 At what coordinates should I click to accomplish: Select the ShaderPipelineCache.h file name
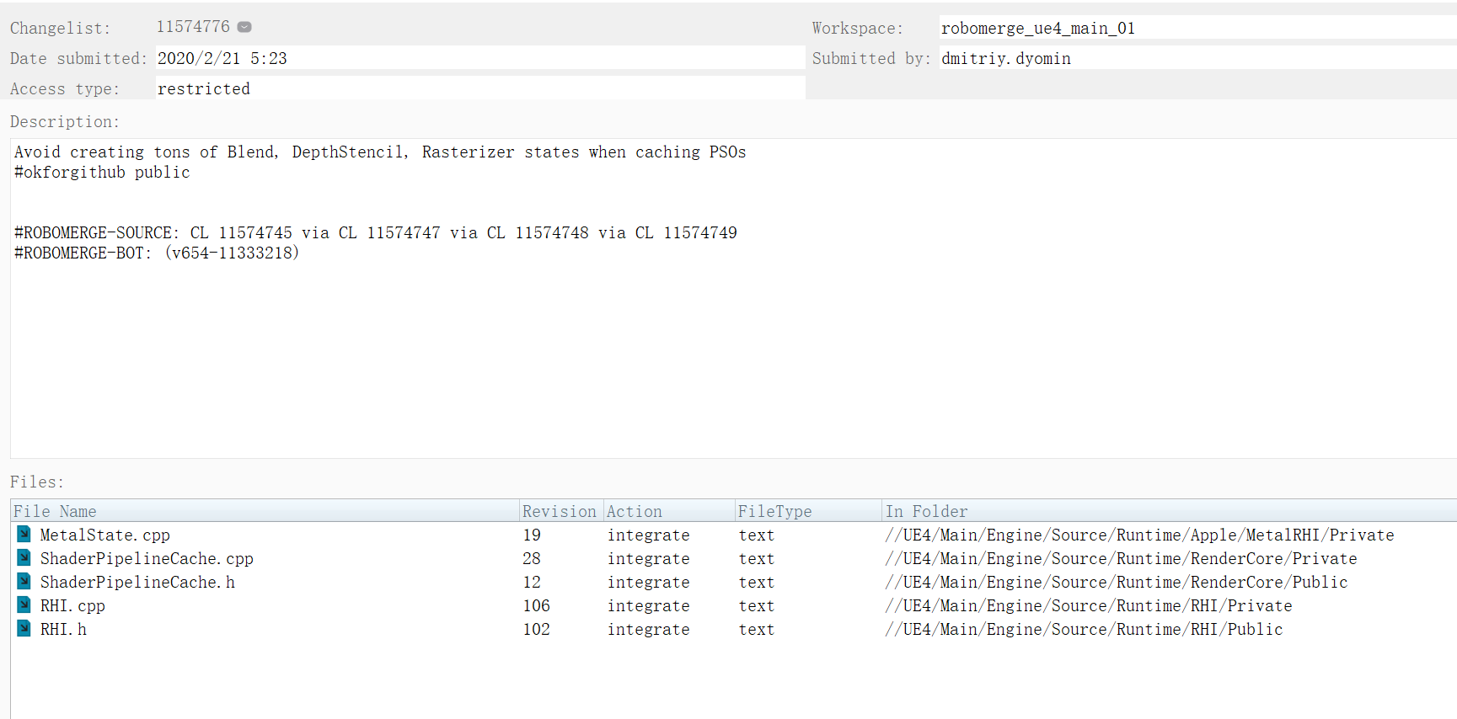tap(137, 582)
